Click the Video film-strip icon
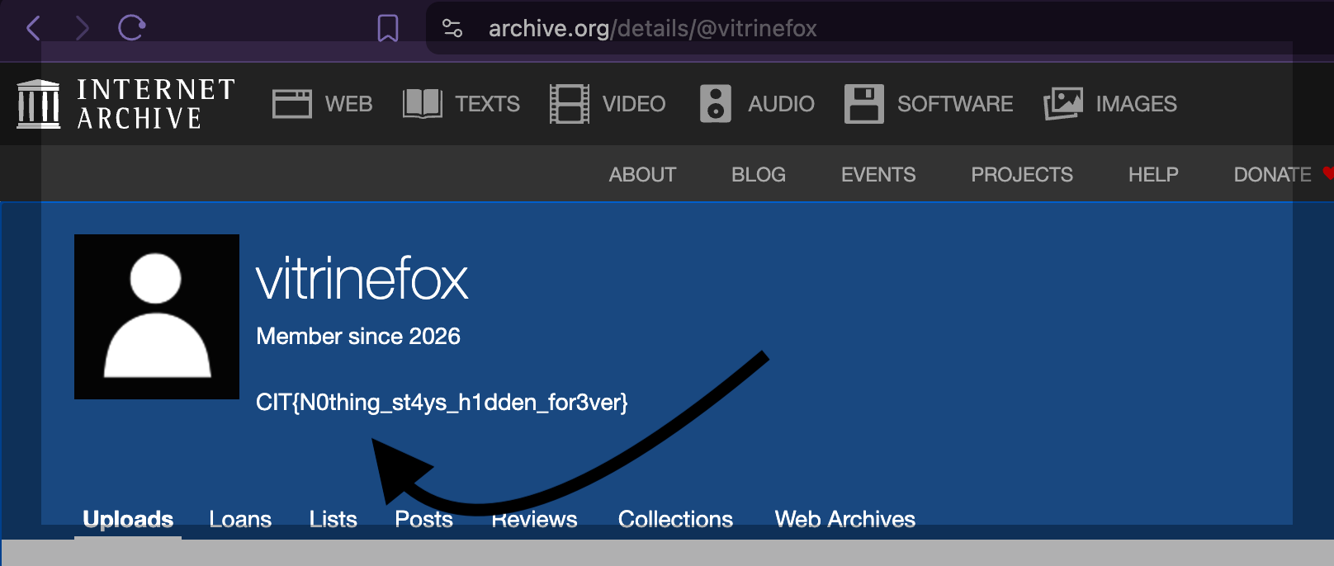This screenshot has width=1334, height=566. (x=570, y=104)
